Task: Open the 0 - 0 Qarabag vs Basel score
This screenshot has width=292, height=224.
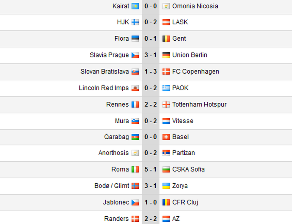Action: [x=151, y=137]
